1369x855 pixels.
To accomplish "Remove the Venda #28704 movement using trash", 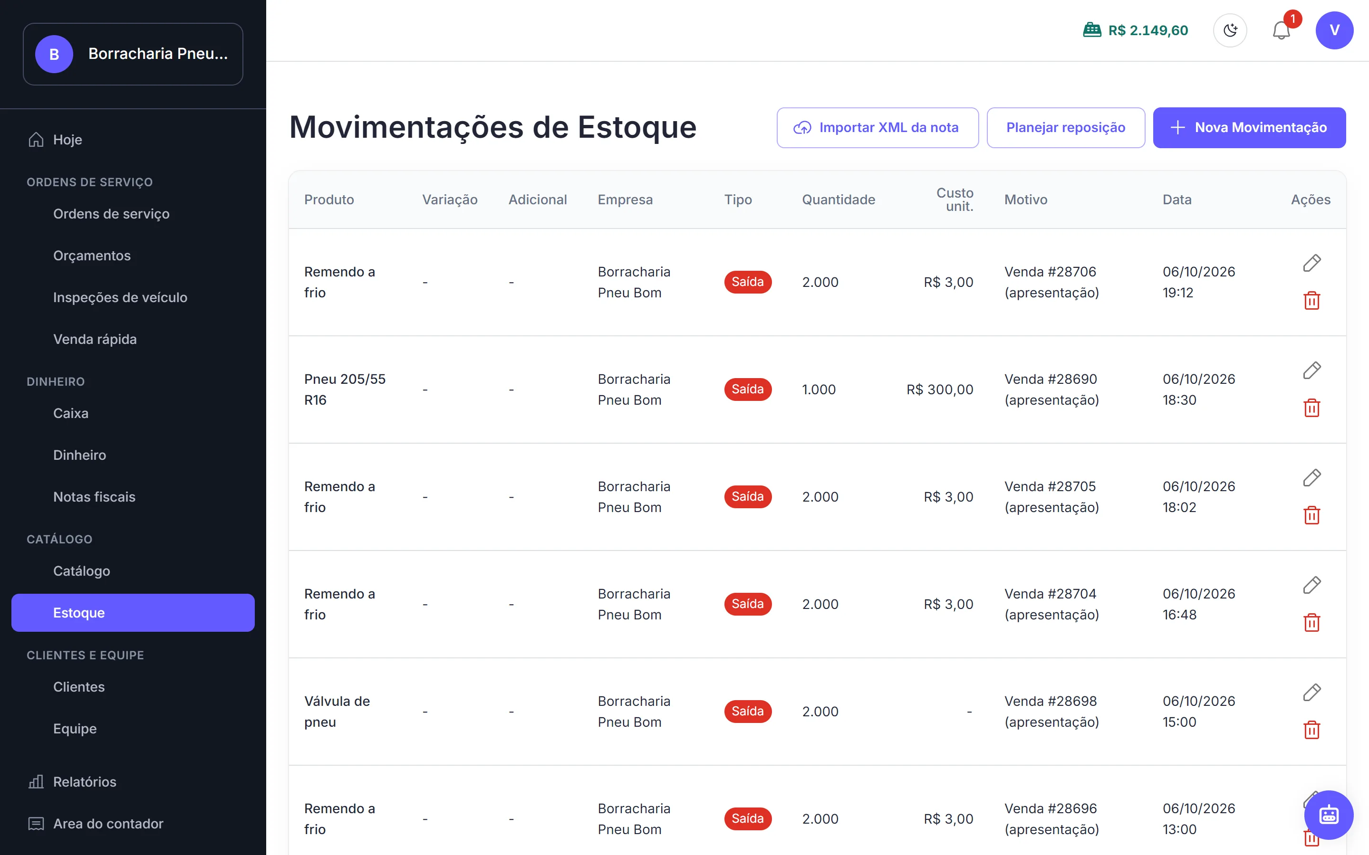I will coord(1311,623).
